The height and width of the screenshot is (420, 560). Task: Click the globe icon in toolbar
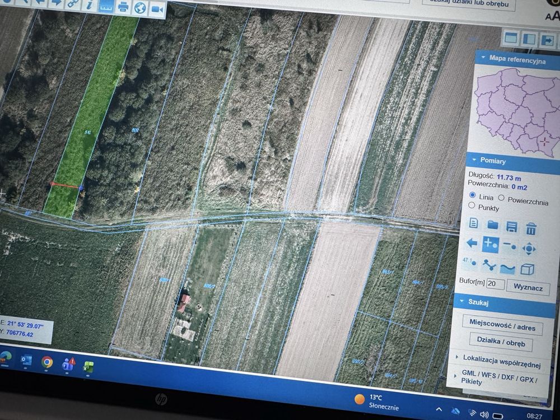tap(141, 8)
